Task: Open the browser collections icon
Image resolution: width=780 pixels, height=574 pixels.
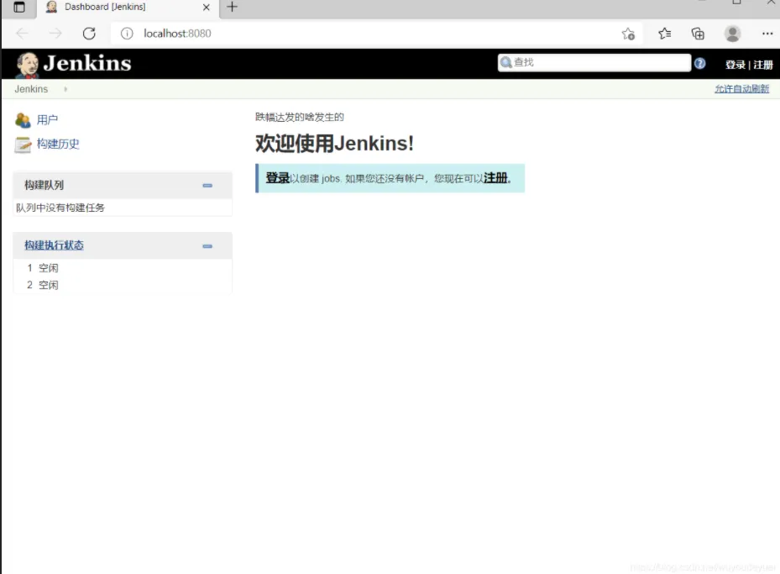Action: [698, 34]
